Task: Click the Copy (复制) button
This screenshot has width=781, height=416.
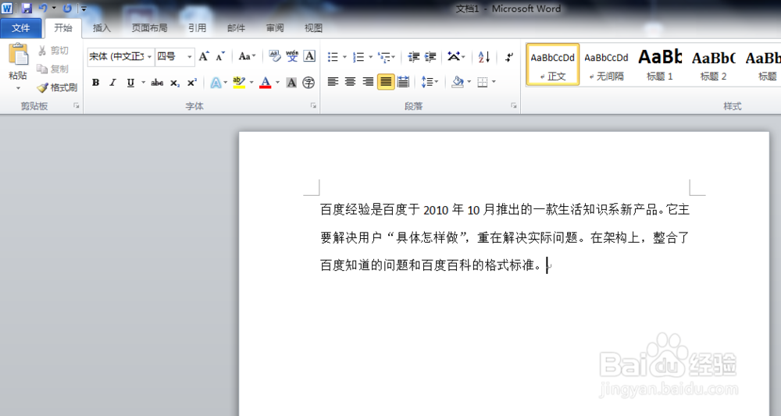Action: click(x=53, y=69)
